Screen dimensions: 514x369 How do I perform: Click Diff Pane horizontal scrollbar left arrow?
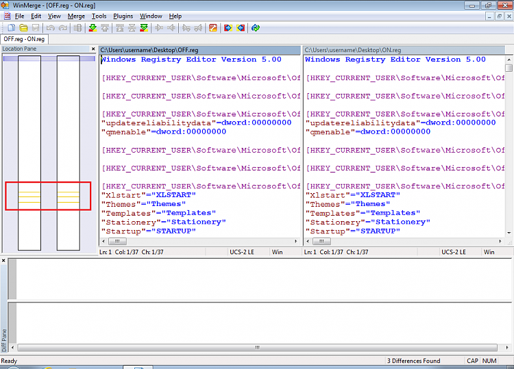pos(12,347)
